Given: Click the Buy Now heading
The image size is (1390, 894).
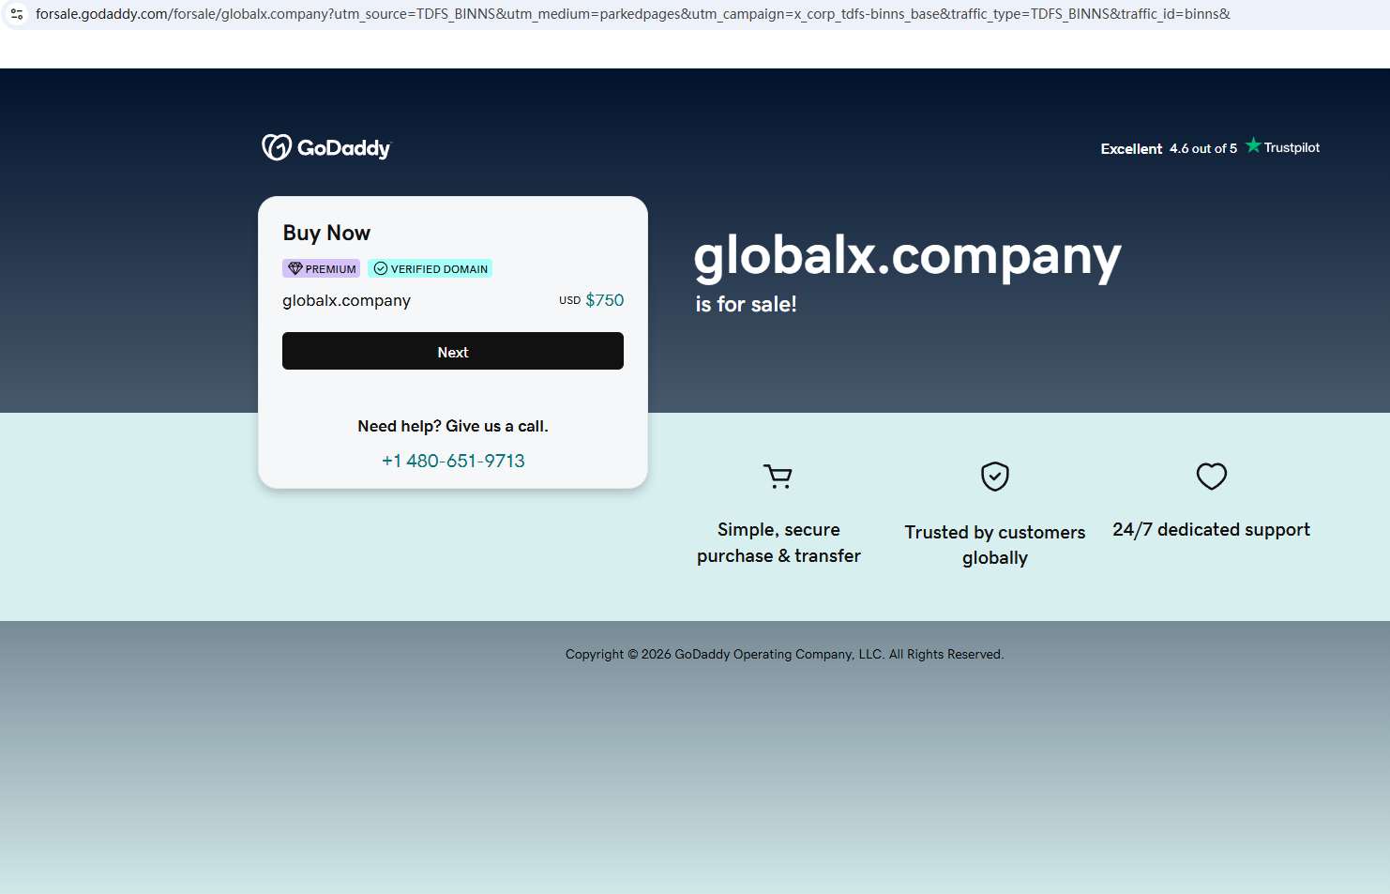Looking at the screenshot, I should click(326, 233).
